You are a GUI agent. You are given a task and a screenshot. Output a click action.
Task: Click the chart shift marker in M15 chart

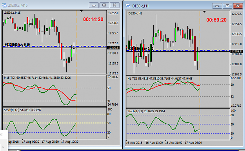[x=81, y=11]
